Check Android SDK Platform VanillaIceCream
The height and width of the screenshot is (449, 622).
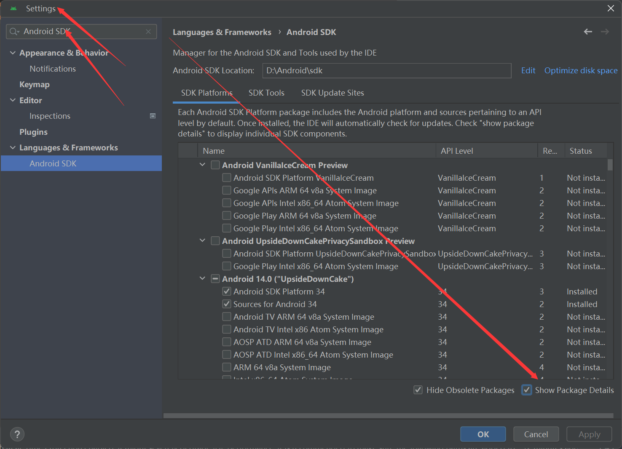(227, 178)
